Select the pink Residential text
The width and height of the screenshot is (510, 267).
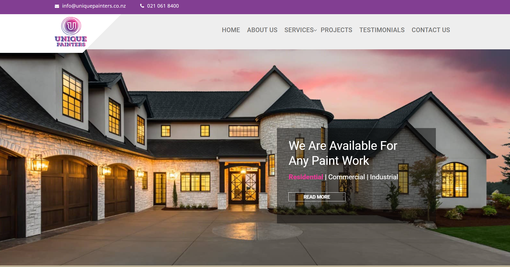306,177
